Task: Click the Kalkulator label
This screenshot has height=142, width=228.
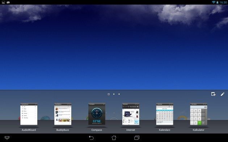Action: 198,130
